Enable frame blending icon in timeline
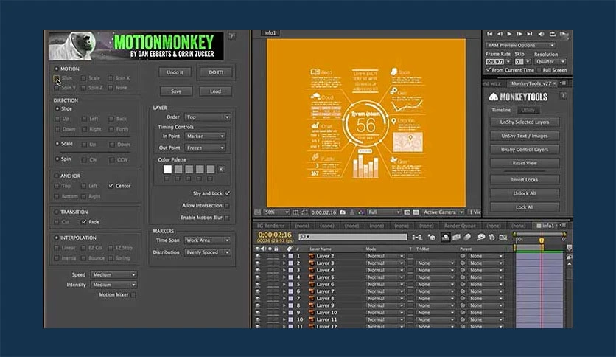 point(457,237)
